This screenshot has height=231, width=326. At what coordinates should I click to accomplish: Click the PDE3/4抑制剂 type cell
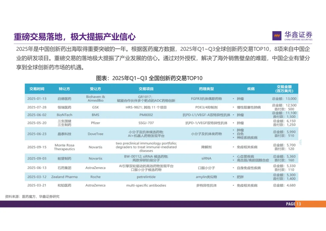click(206, 107)
